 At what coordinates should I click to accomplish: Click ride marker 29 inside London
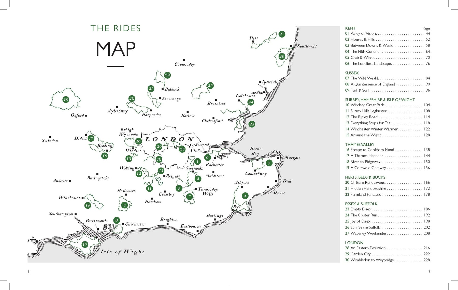[x=159, y=147]
